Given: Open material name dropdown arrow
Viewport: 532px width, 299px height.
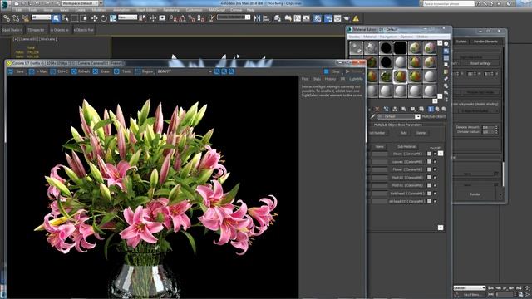Looking at the screenshot, I should click(417, 116).
